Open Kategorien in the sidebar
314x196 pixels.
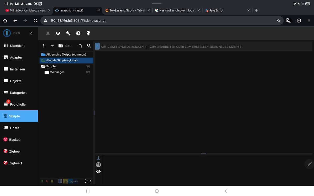pos(19,93)
